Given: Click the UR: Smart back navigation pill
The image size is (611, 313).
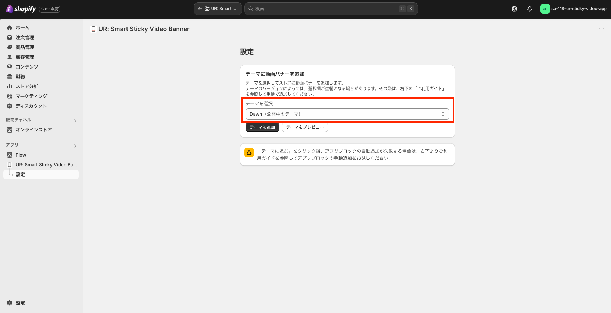Looking at the screenshot, I should 218,9.
